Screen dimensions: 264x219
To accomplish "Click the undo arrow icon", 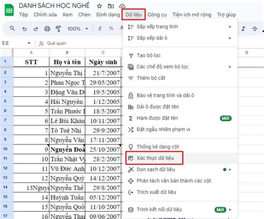I will pyautogui.click(x=25, y=29).
